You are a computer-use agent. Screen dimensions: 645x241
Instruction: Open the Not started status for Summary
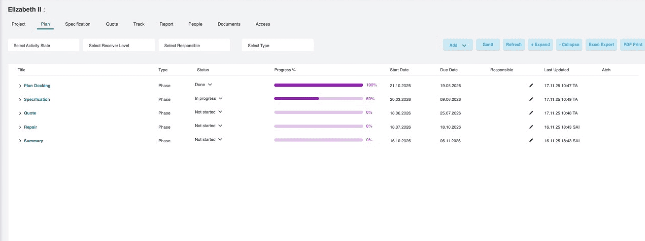click(x=208, y=139)
